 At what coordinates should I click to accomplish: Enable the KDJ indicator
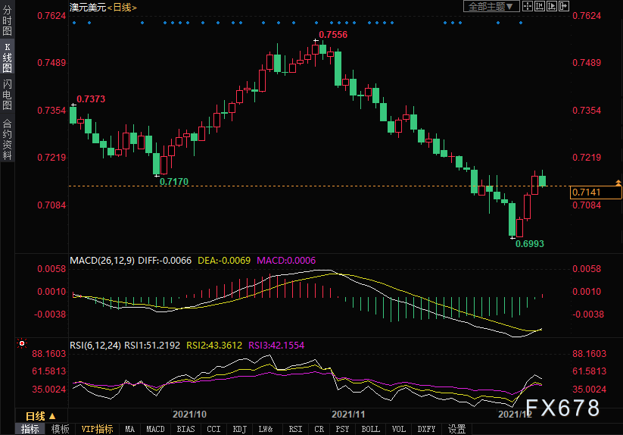[239, 429]
